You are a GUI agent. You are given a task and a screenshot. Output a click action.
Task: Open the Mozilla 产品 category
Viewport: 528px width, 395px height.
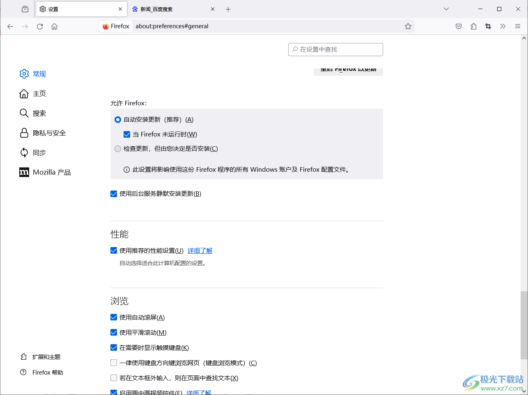click(45, 172)
